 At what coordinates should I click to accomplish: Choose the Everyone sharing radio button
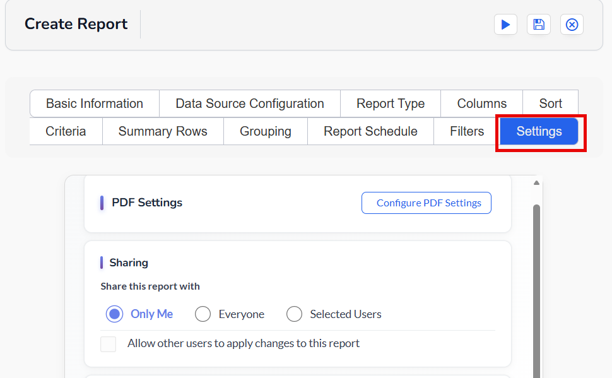(x=203, y=314)
